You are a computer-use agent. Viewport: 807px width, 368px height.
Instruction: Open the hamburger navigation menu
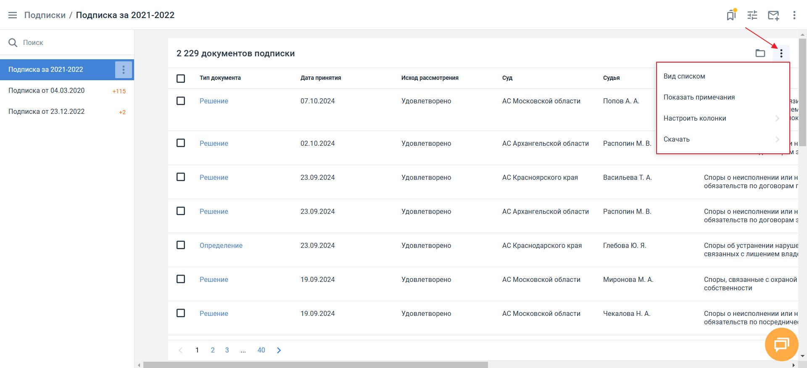pos(13,15)
